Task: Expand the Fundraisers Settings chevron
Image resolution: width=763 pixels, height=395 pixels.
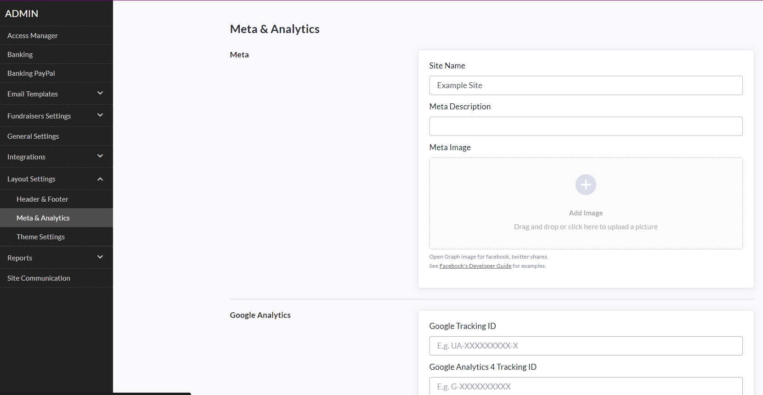Action: pyautogui.click(x=100, y=115)
